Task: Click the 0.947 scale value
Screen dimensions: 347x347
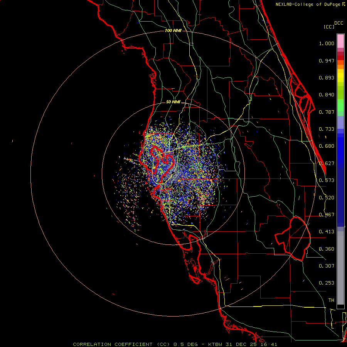Action: (327, 61)
